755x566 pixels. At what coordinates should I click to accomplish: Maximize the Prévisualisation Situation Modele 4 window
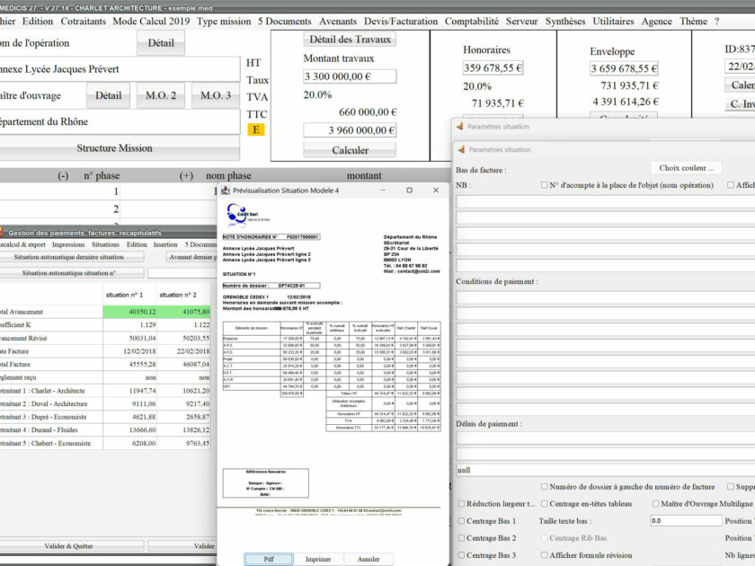pyautogui.click(x=410, y=190)
